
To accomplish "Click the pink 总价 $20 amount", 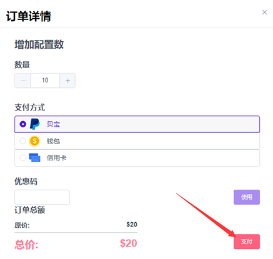I will point(129,243).
